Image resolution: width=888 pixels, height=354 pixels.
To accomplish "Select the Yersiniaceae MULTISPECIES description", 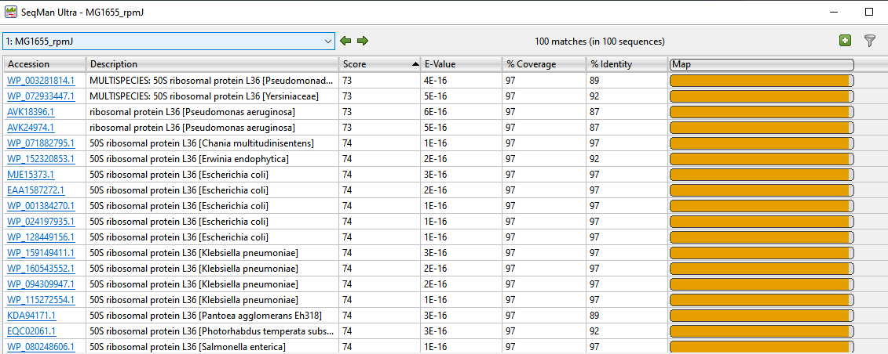I will click(204, 96).
